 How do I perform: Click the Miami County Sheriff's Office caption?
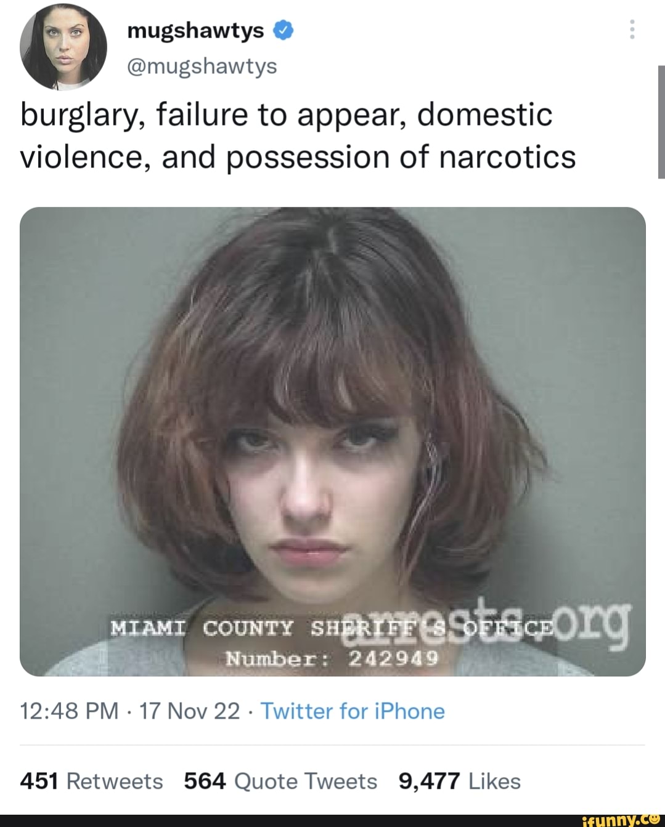(332, 627)
